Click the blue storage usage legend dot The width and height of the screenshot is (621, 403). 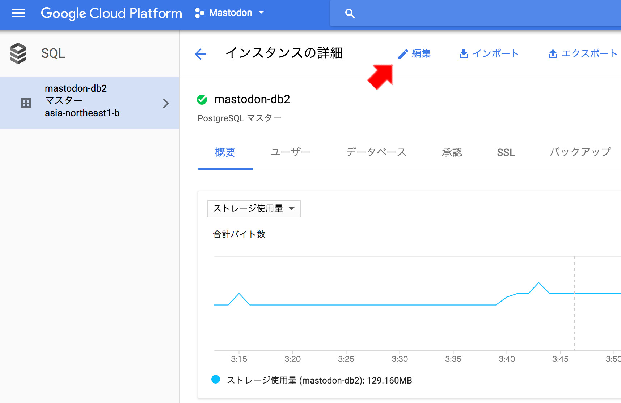(x=216, y=379)
